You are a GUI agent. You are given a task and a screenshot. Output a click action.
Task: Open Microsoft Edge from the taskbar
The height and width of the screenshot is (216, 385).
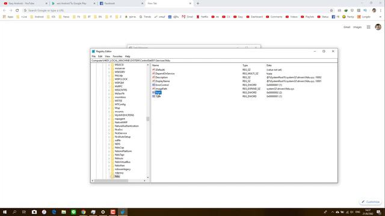pyautogui.click(x=54, y=212)
